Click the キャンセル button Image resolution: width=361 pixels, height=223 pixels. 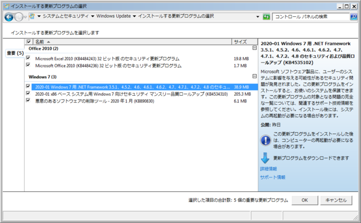(x=336, y=200)
